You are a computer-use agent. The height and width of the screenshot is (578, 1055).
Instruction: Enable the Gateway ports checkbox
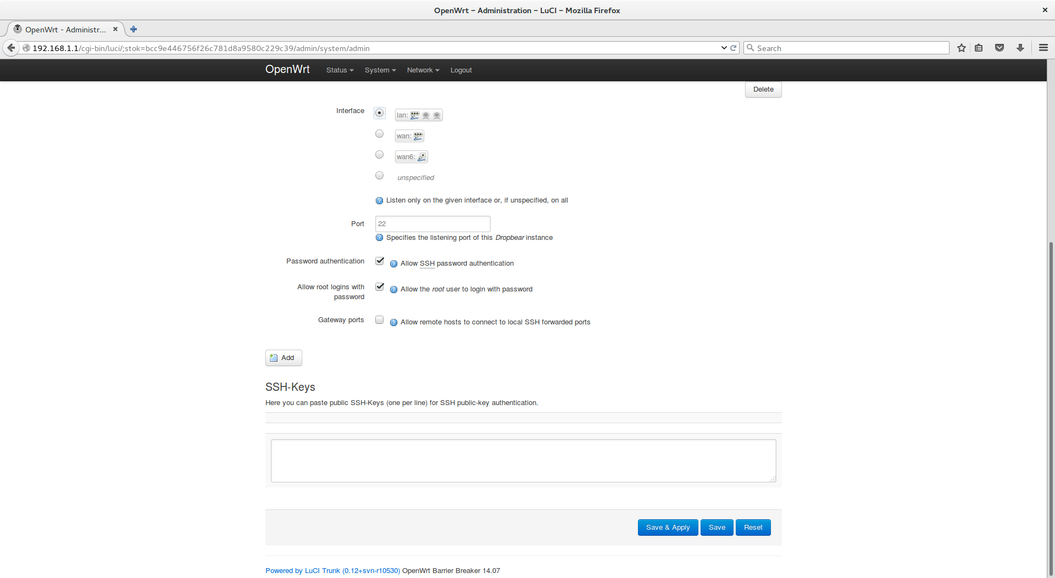point(379,320)
